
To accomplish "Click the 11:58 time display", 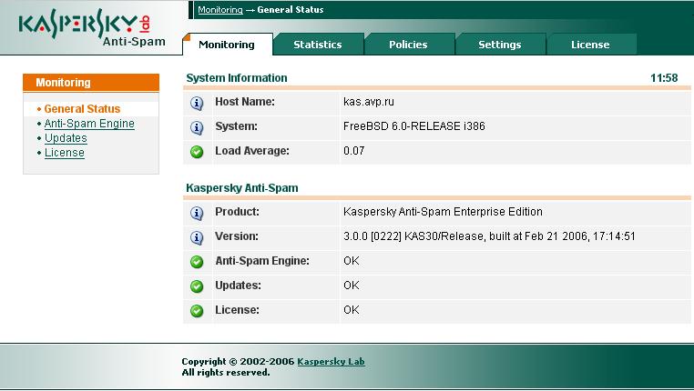I will (664, 78).
